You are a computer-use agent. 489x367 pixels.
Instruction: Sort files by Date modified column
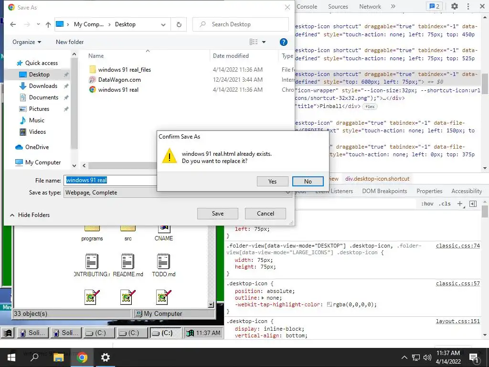[x=231, y=56]
